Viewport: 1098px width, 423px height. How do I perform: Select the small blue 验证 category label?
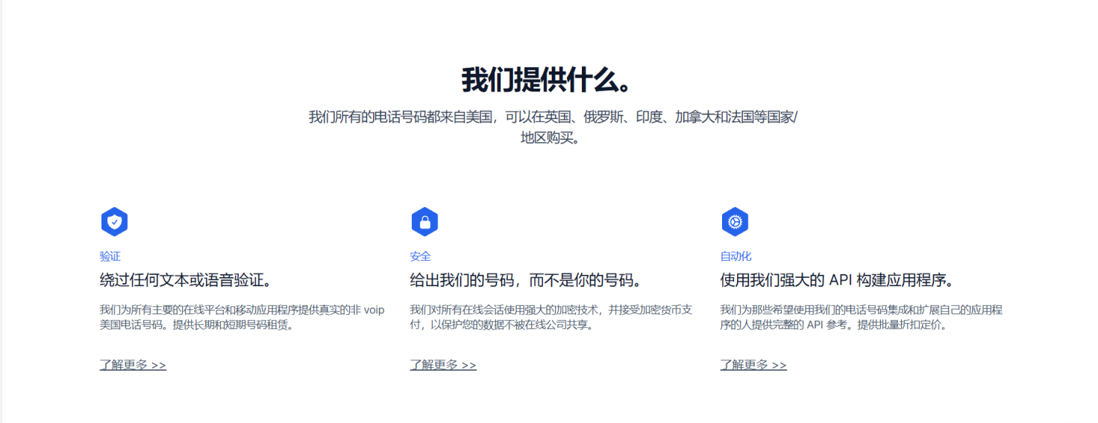(x=110, y=256)
